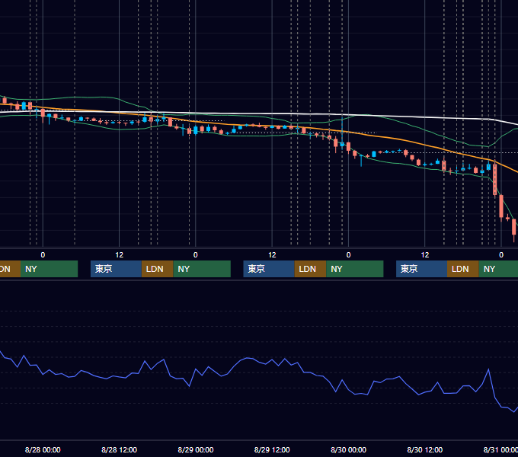Click the 8/28 12:00 time axis label
Screen dimensions: 518x457
coord(119,449)
